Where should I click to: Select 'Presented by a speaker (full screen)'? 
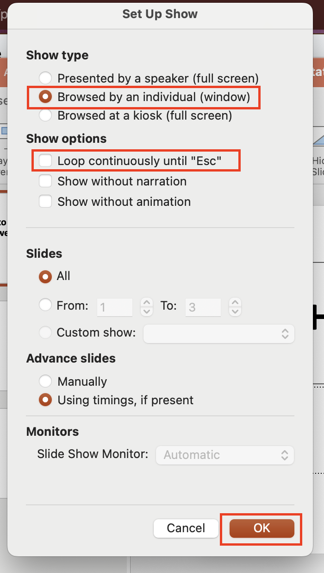(x=45, y=78)
